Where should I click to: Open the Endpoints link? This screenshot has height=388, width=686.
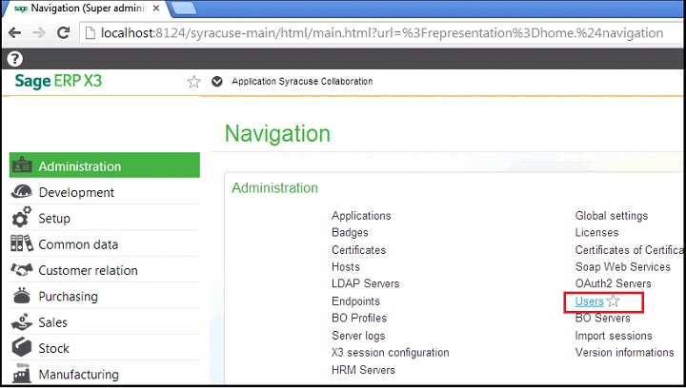point(355,301)
